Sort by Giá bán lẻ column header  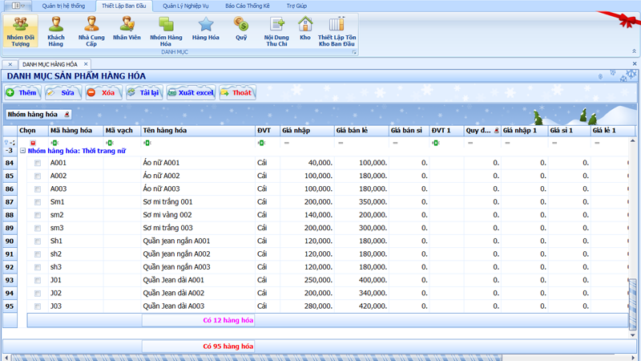(x=361, y=131)
